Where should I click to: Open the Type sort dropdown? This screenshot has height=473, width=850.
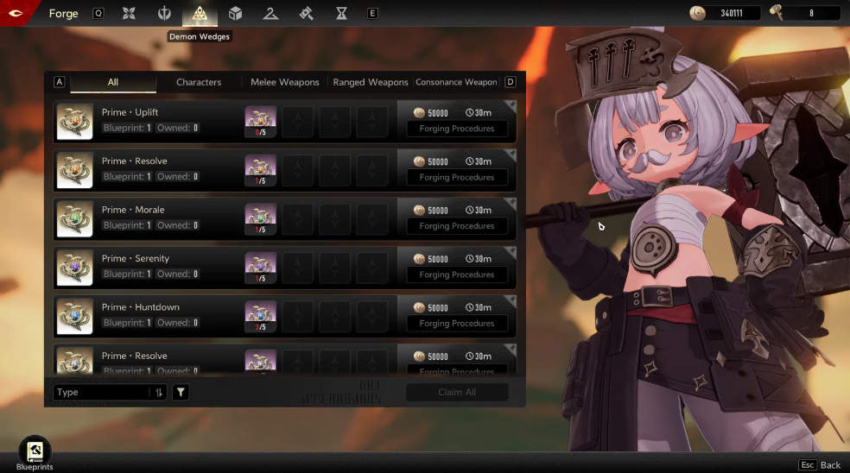[x=110, y=392]
